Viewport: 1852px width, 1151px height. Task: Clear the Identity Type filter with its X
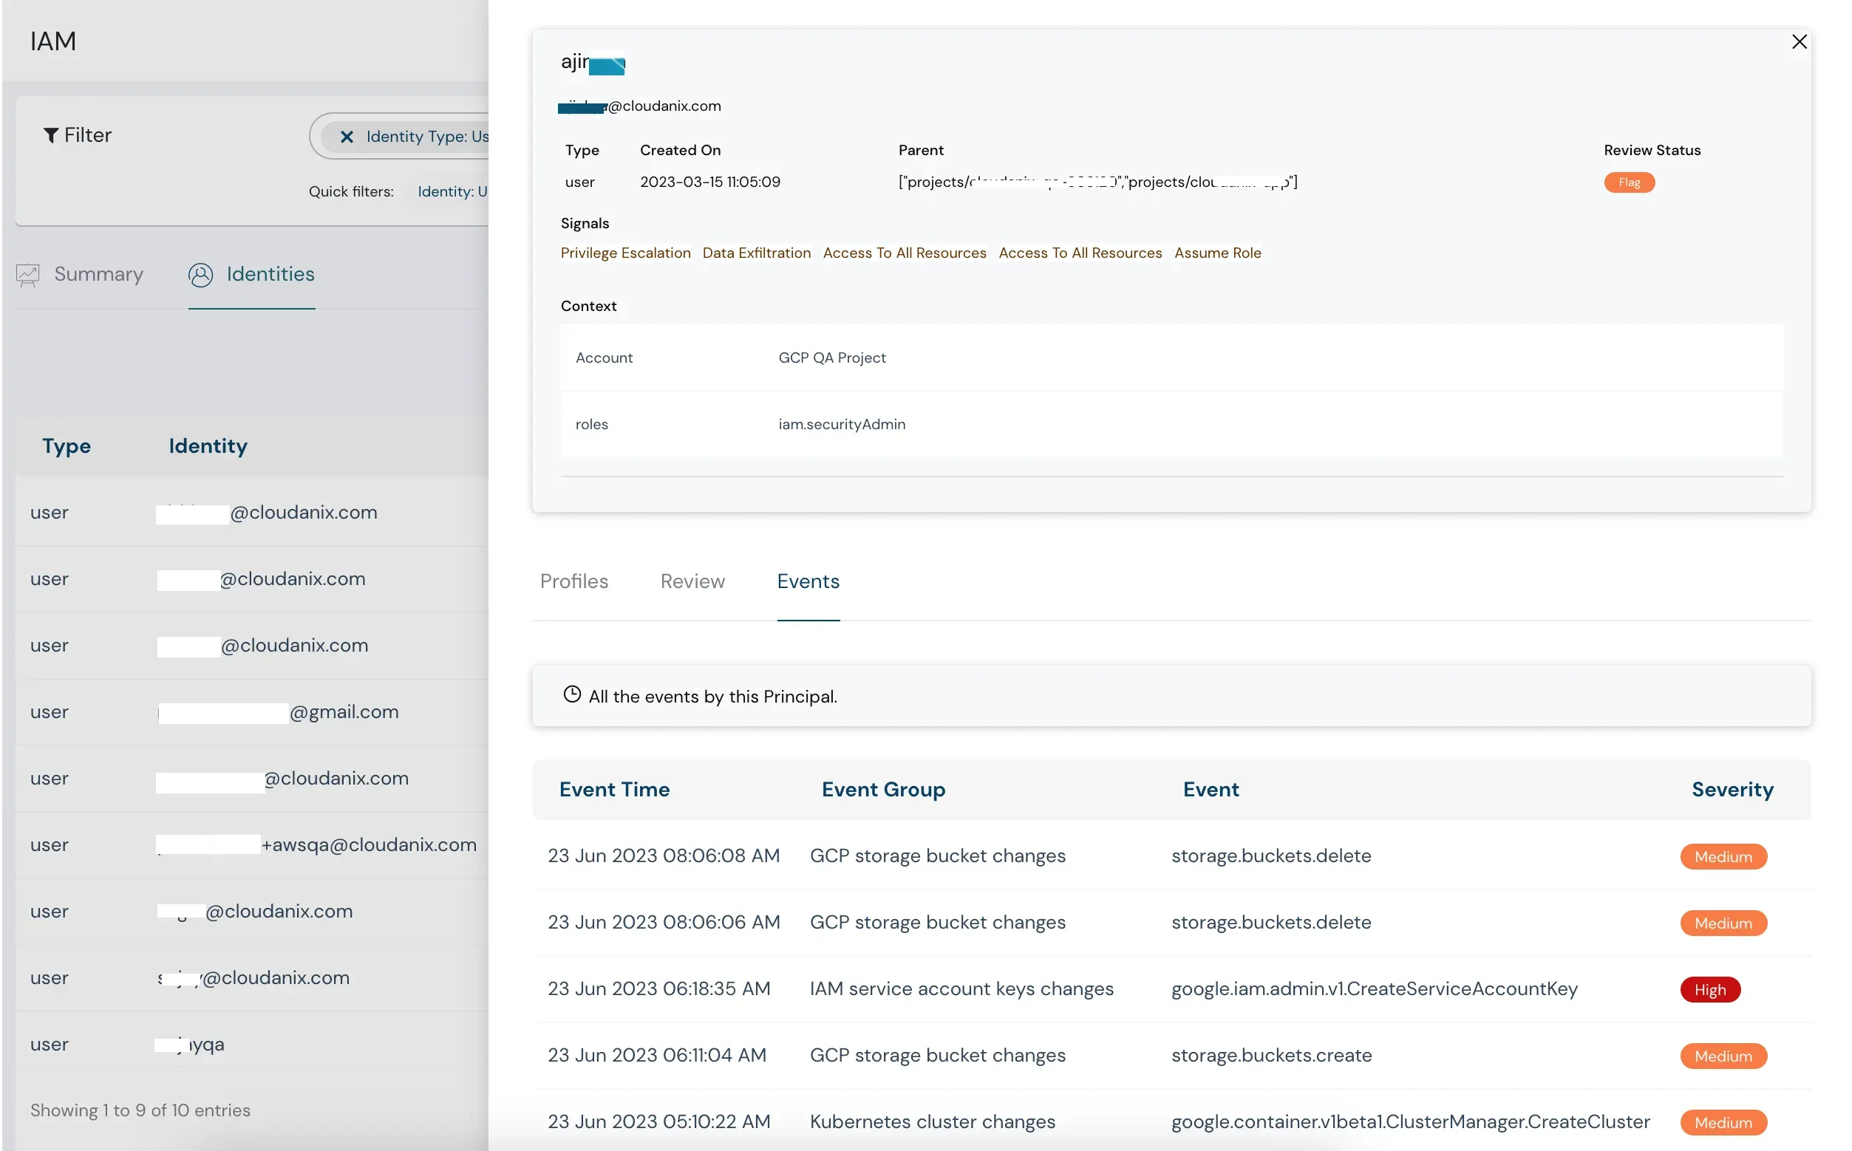tap(348, 135)
